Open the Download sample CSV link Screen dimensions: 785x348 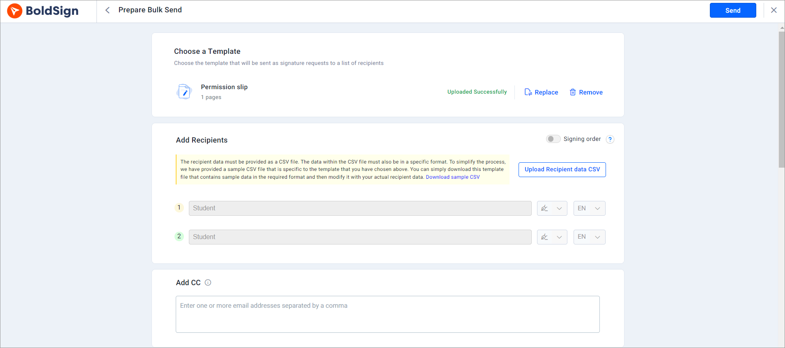(x=452, y=177)
